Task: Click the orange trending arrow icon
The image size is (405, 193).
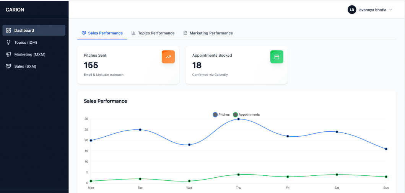Action: (168, 57)
